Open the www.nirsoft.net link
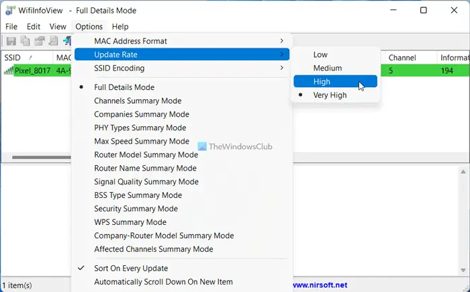Image resolution: width=470 pixels, height=292 pixels. coord(320,285)
